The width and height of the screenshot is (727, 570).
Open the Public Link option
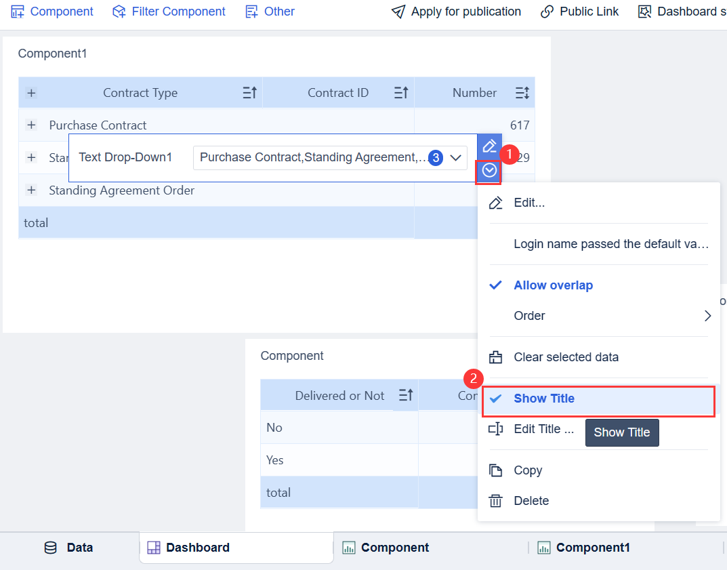pyautogui.click(x=579, y=12)
